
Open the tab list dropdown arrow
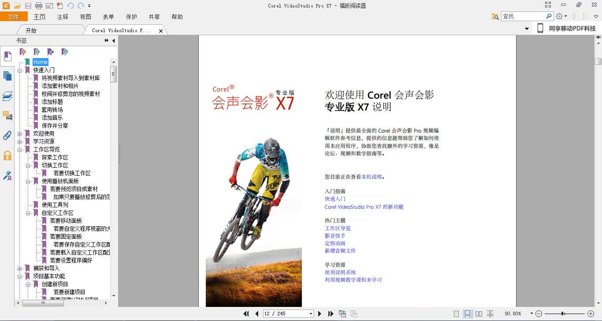[x=527, y=29]
